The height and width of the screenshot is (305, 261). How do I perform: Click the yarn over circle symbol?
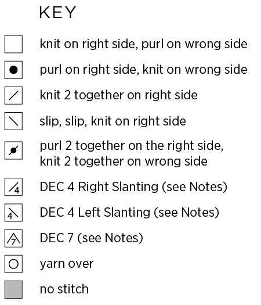[13, 264]
